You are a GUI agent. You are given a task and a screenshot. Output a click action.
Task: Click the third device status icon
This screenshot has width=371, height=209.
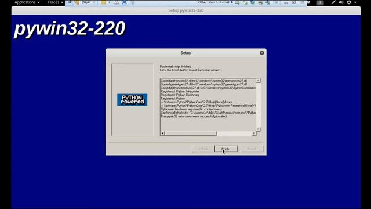[253, 2]
